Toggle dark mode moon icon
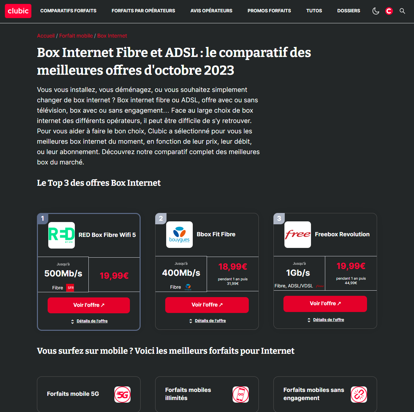 376,11
